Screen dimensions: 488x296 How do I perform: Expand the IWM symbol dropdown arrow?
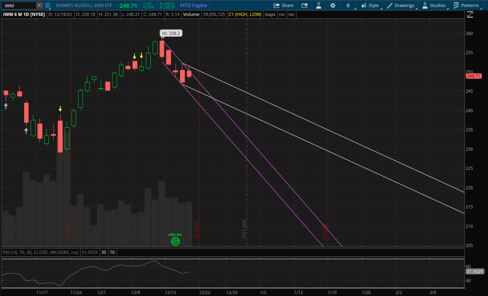[39, 6]
